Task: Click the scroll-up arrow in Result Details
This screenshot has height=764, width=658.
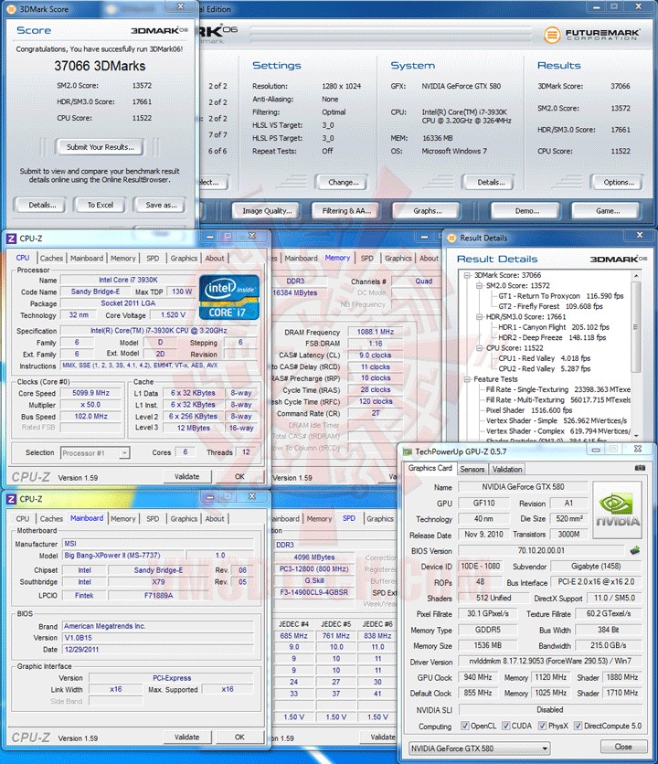Action: (635, 276)
